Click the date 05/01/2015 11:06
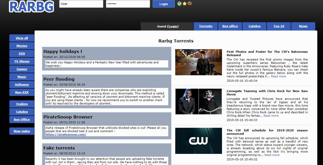This screenshot has width=323, height=165. 72,122
